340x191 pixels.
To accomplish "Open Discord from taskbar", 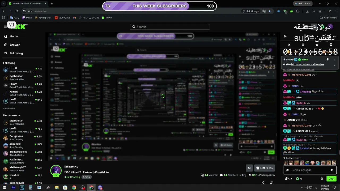I will coord(100,188).
